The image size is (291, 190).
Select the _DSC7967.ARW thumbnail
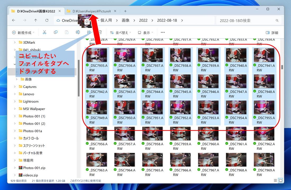(208, 160)
